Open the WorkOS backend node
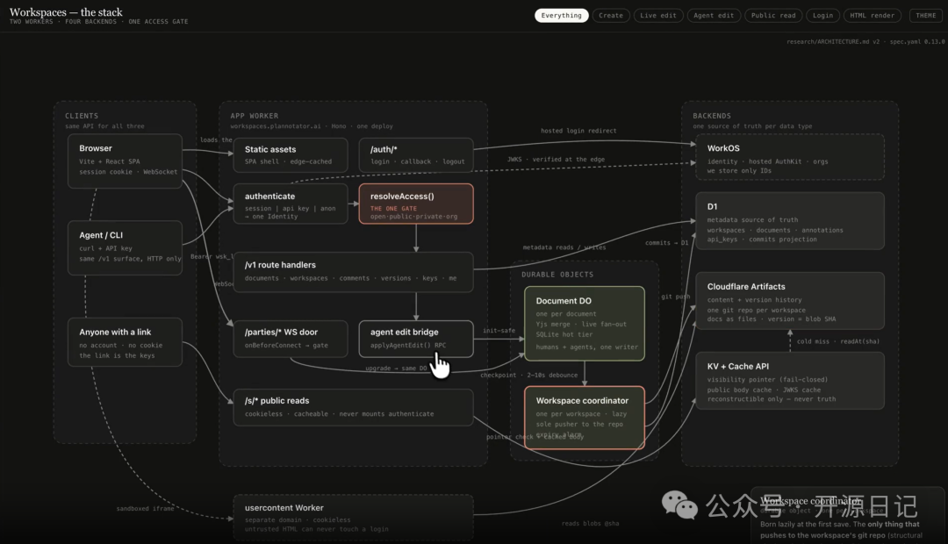The height and width of the screenshot is (544, 948). (790, 157)
